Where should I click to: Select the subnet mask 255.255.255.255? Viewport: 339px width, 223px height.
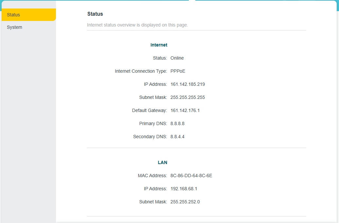click(x=188, y=97)
